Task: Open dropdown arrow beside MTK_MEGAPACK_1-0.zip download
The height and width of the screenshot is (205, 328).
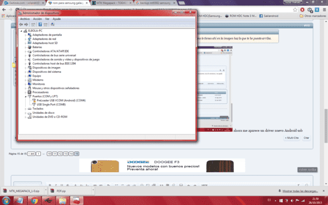Action: coord(45,190)
